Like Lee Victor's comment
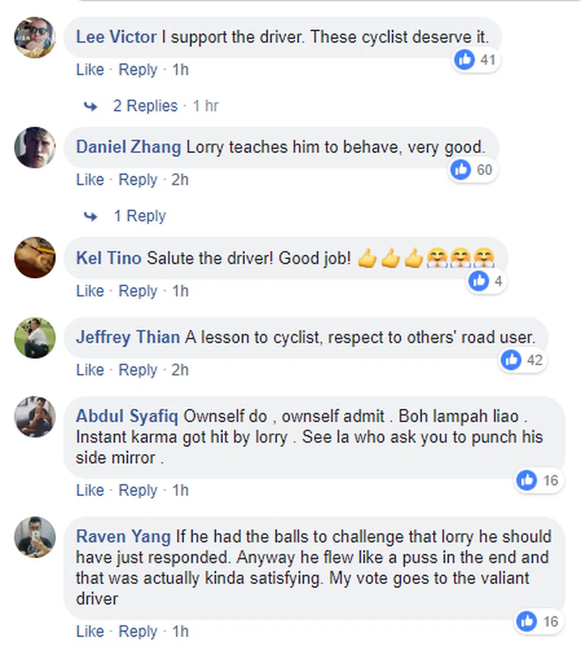Image resolution: width=581 pixels, height=655 pixels. click(90, 70)
